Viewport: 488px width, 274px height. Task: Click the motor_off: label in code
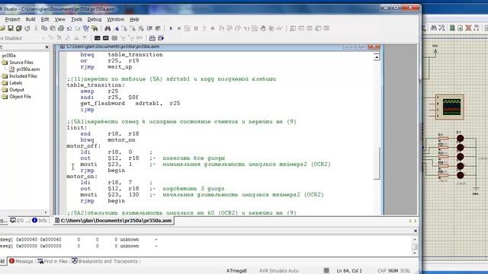tap(84, 146)
